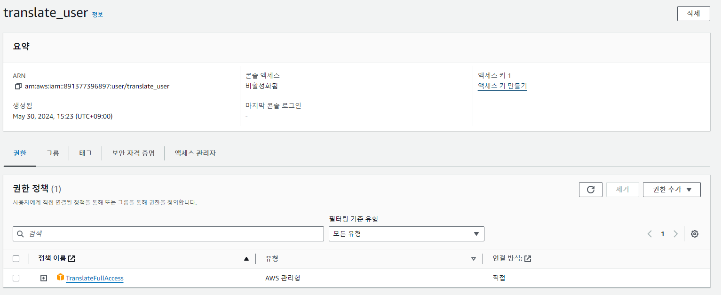Image resolution: width=721 pixels, height=295 pixels.
Task: Open the 보안 자격 증명 tab
Action: (133, 153)
